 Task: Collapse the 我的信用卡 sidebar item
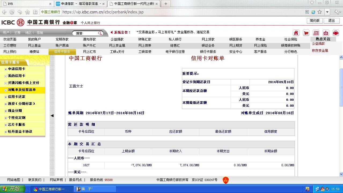(6, 76)
